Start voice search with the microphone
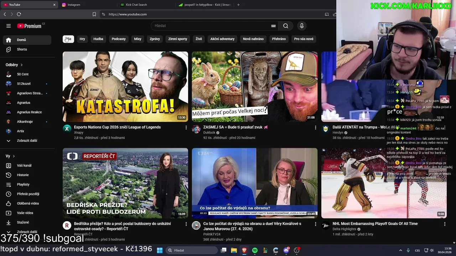The height and width of the screenshot is (256, 456). click(x=302, y=26)
